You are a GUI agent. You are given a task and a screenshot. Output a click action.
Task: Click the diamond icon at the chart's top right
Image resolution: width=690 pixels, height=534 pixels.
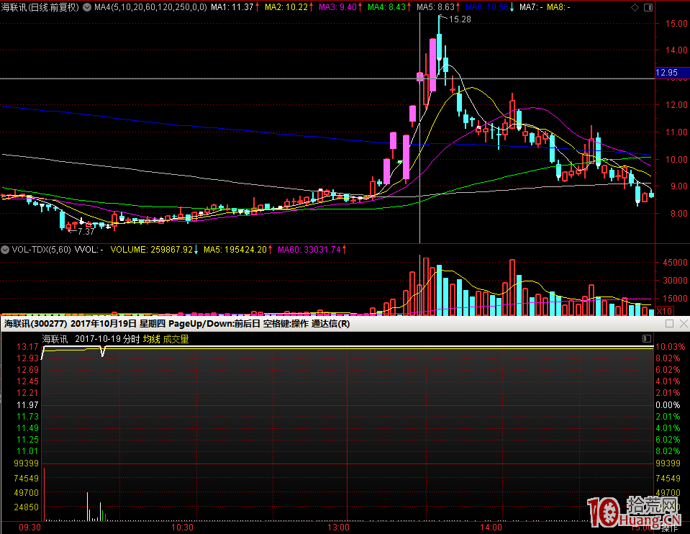(635, 7)
